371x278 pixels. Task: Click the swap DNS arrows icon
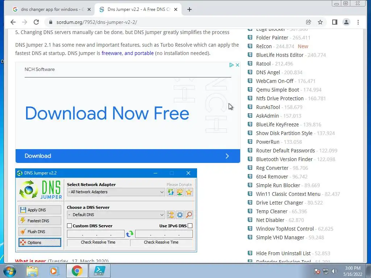coord(130,234)
